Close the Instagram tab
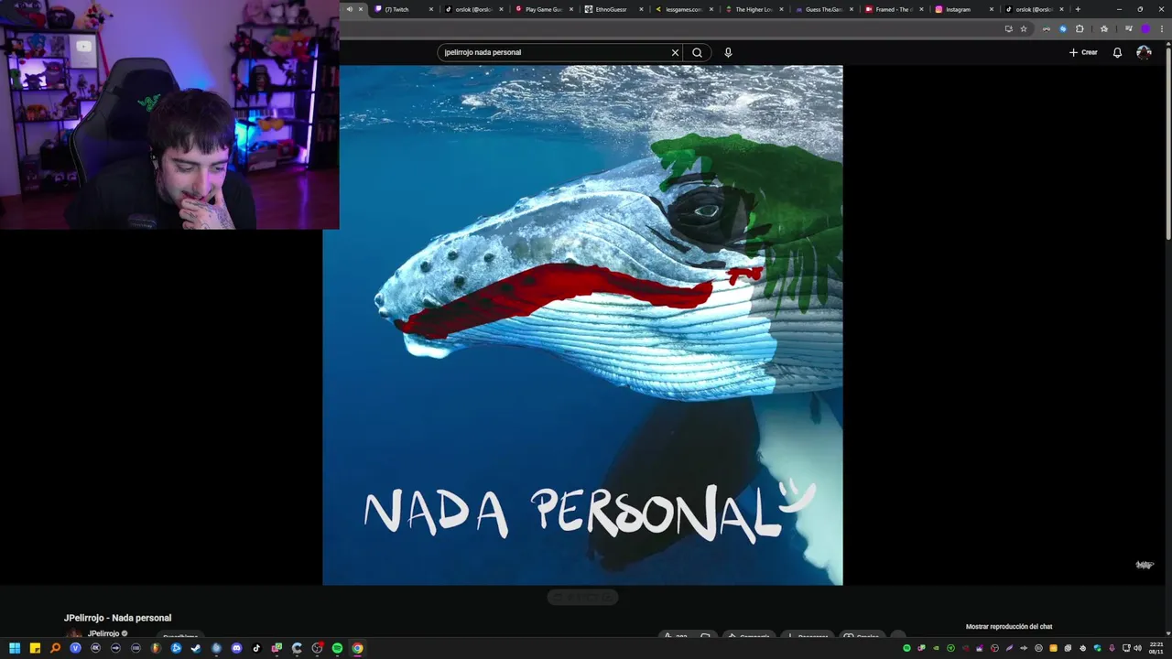The width and height of the screenshot is (1172, 659). pyautogui.click(x=991, y=9)
